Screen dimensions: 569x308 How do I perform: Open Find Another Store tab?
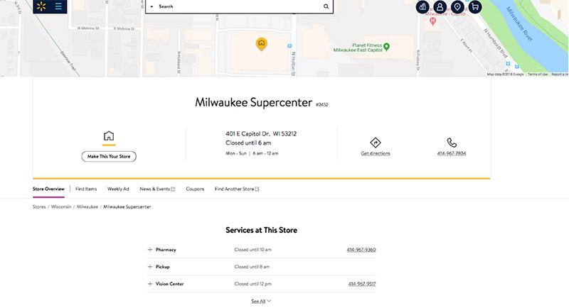click(x=237, y=189)
